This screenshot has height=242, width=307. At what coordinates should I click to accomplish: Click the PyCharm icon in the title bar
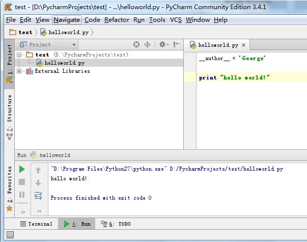[8, 7]
